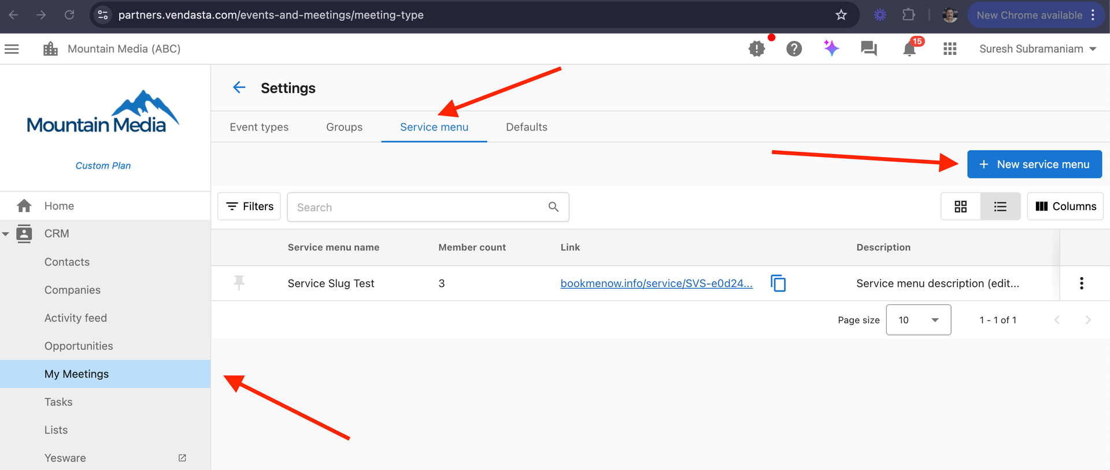Click the Mountain Media logo
Viewport: 1110px width, 470px height.
tap(103, 112)
